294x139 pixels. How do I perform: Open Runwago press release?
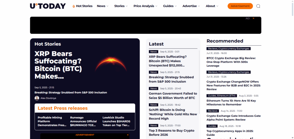tap(83, 121)
